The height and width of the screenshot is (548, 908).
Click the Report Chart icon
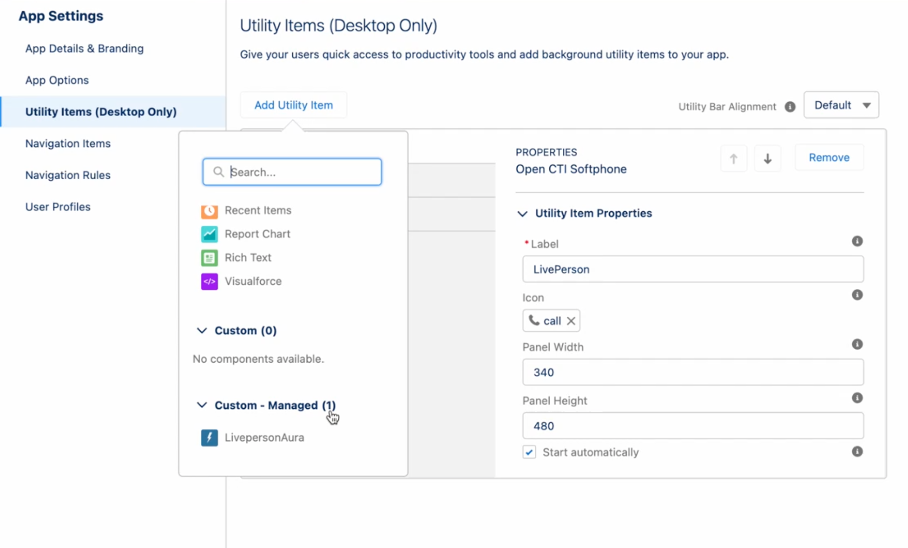209,234
